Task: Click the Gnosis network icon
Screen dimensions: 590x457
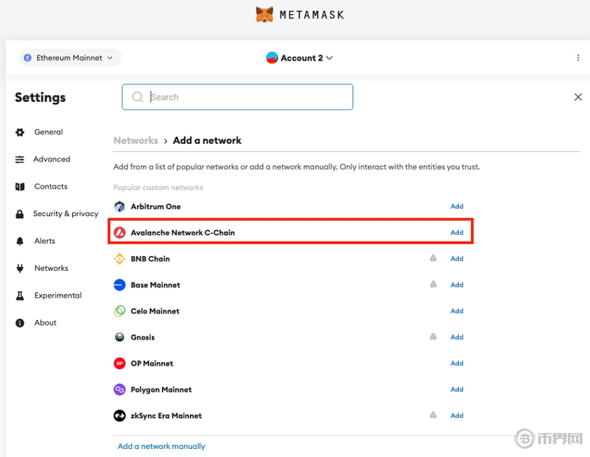Action: point(120,337)
